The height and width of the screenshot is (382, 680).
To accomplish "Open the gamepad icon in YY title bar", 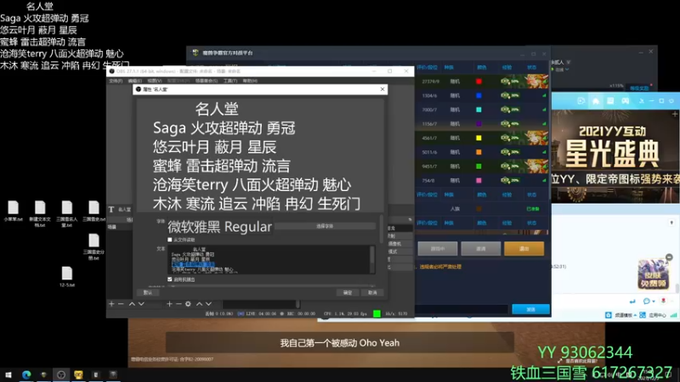I will [626, 100].
